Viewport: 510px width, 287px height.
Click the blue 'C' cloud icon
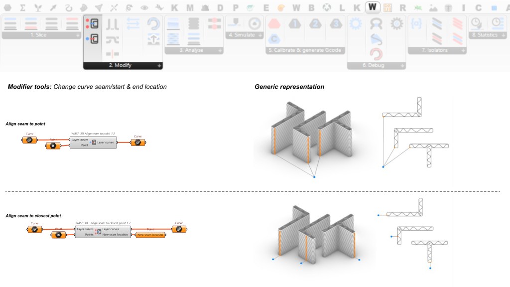tap(274, 39)
